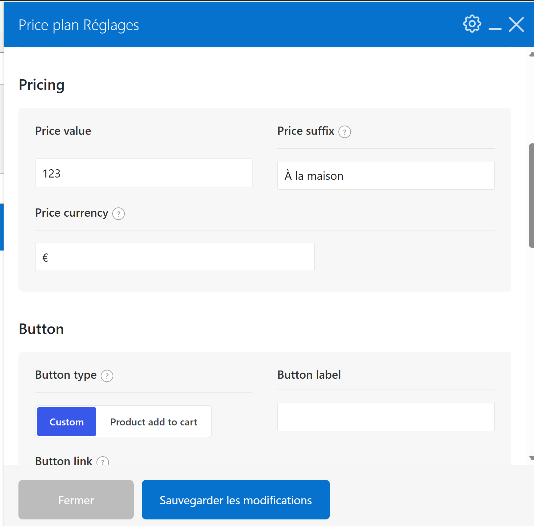This screenshot has height=526, width=534.
Task: Click the Price suffix field "À la maison"
Action: (386, 175)
